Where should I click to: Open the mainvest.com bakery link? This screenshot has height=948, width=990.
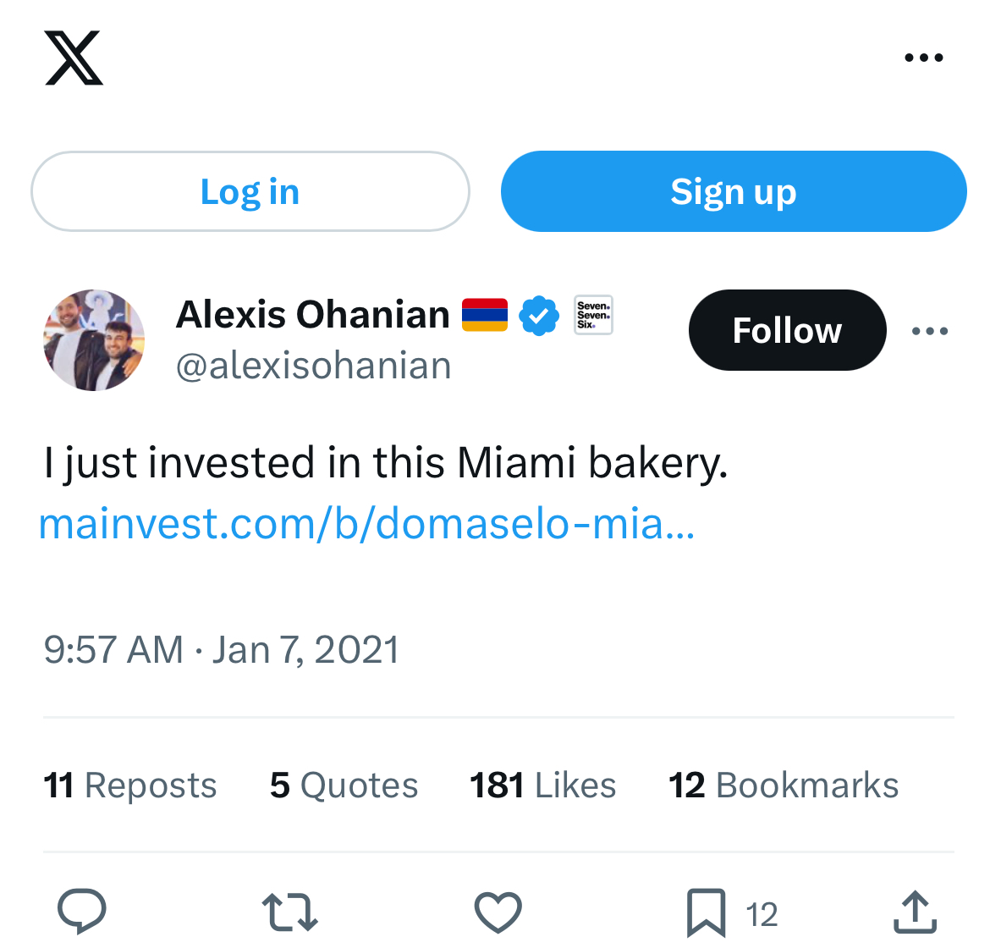[367, 523]
